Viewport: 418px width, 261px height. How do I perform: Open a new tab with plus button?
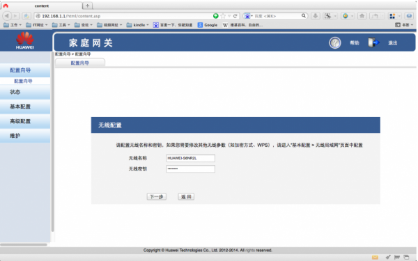pos(88,6)
